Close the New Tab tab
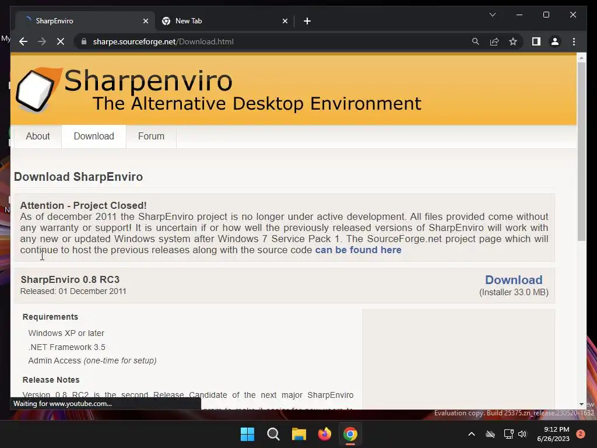 pos(285,21)
